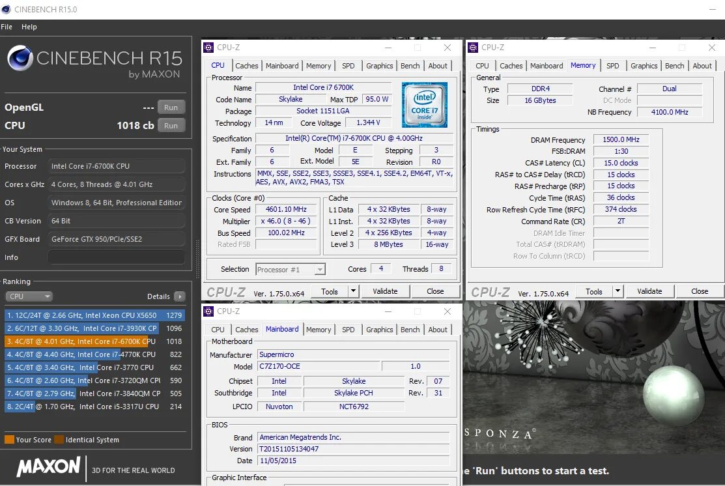Click CPU-Z icon in the CPU tab window title
Viewport: 725px width, 486px height.
click(208, 47)
